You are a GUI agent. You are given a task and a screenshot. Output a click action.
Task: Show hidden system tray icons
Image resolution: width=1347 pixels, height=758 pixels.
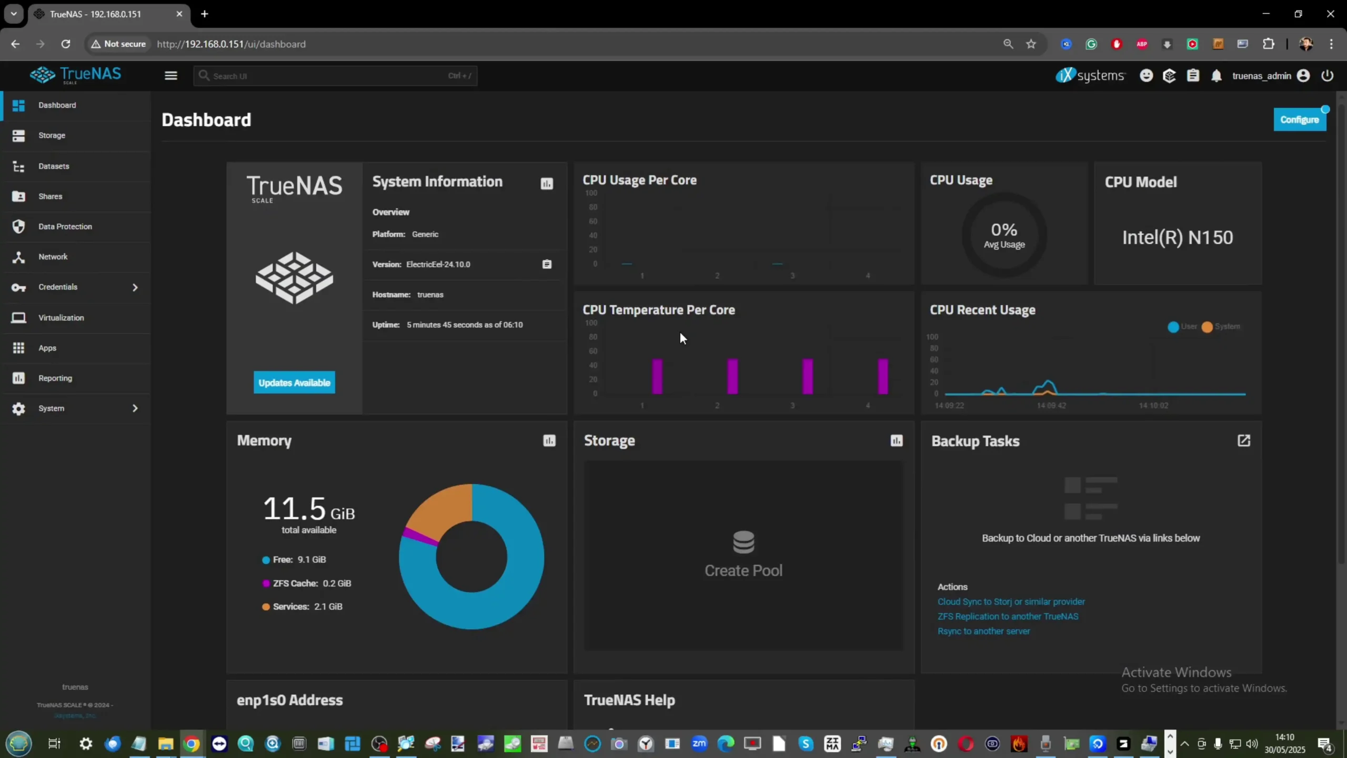(1184, 744)
